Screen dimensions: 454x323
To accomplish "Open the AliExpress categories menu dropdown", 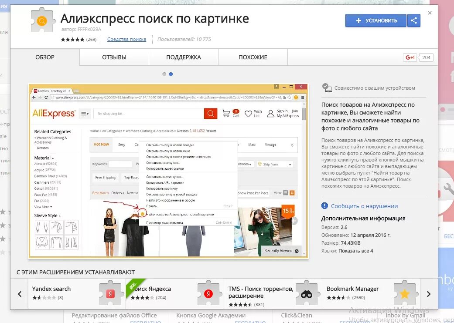I will coord(85,114).
